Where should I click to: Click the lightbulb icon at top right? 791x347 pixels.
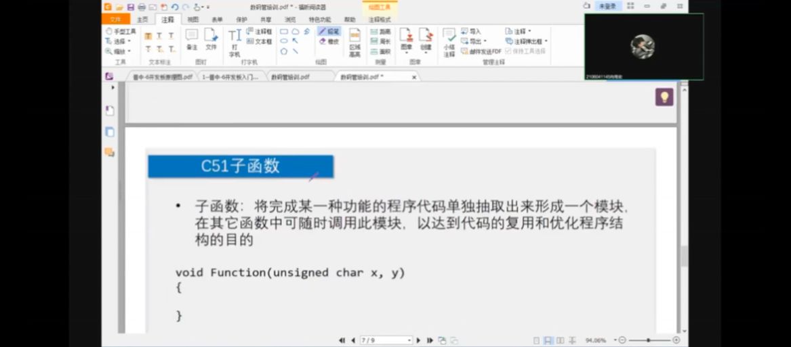[x=664, y=97]
